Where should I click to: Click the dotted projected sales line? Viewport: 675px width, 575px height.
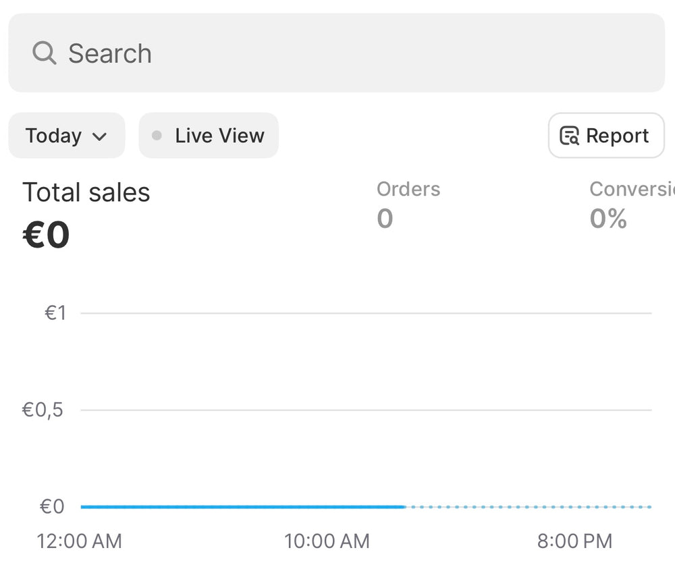[x=528, y=506]
